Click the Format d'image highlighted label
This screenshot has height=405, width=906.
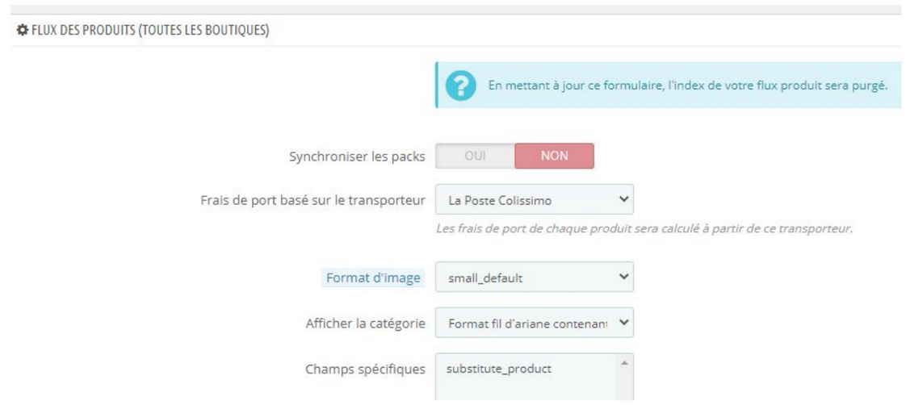tap(373, 278)
